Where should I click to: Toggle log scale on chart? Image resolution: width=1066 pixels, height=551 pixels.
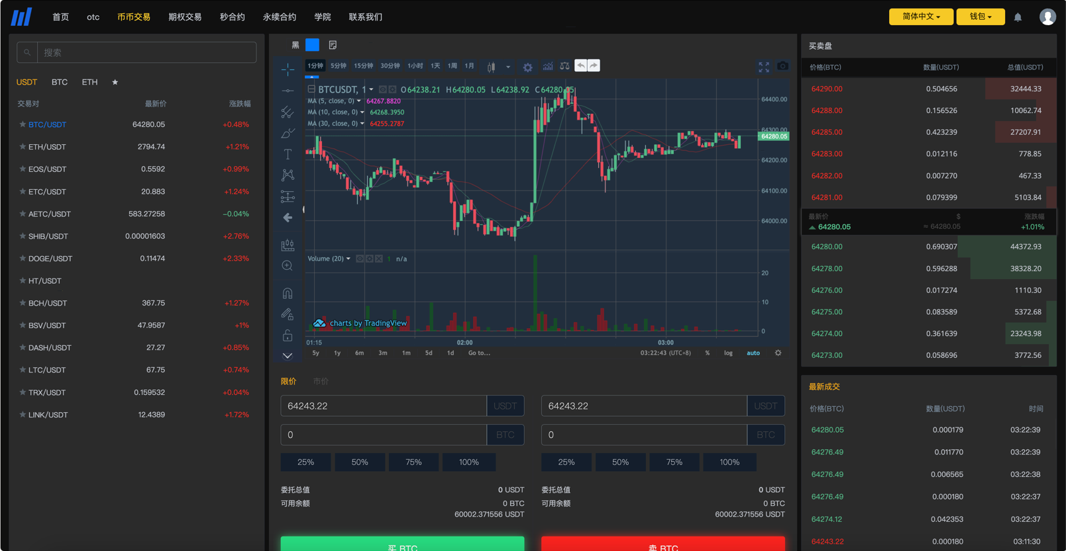(728, 353)
